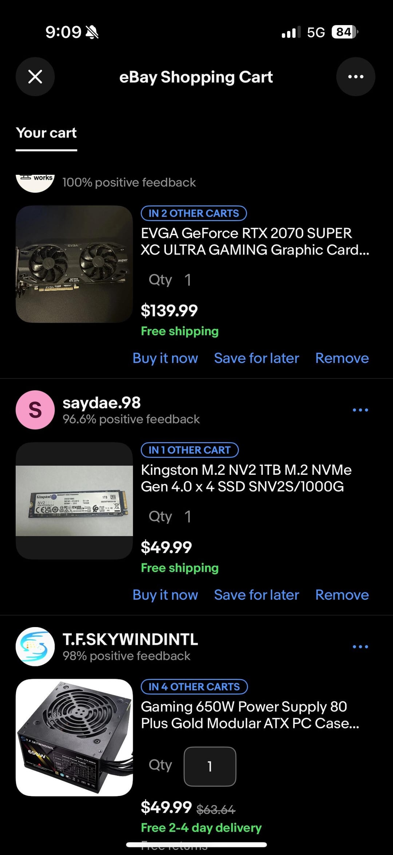Viewport: 393px width, 855px height.
Task: Open EVGA graphics card product thumbnail
Action: (x=74, y=264)
